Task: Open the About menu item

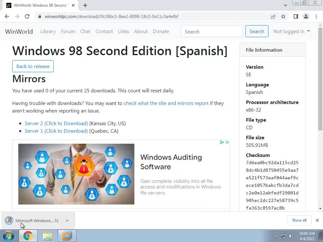Action: pyautogui.click(x=141, y=32)
